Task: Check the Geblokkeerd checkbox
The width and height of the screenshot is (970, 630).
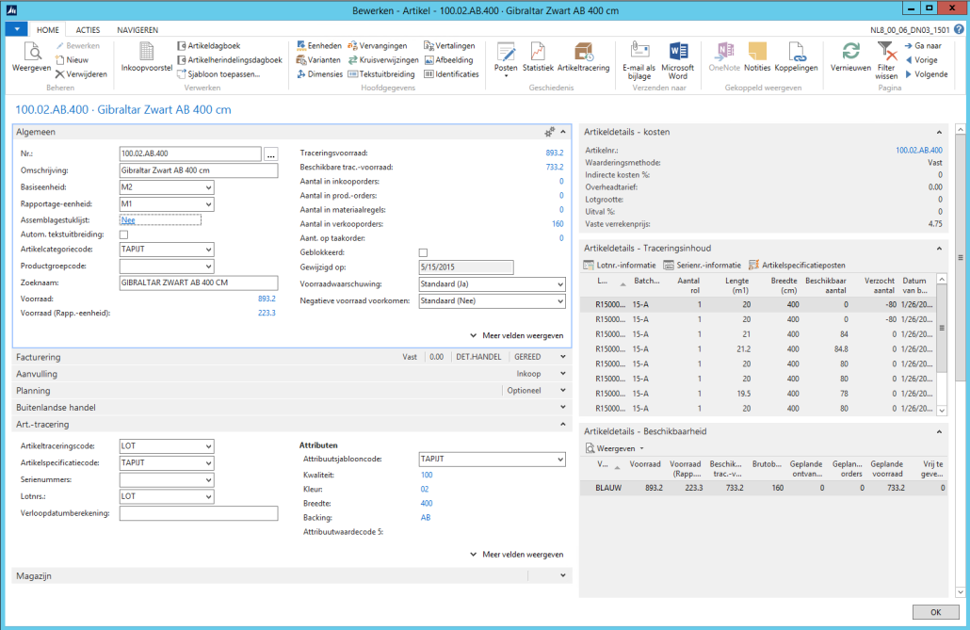Action: tap(423, 252)
